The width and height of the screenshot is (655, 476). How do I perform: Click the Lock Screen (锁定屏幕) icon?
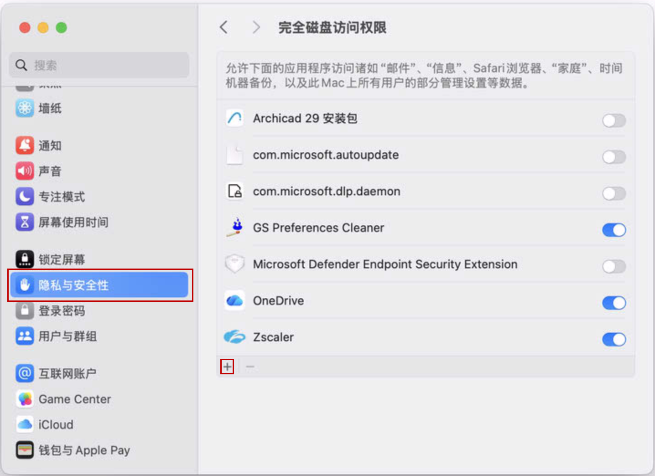[25, 259]
